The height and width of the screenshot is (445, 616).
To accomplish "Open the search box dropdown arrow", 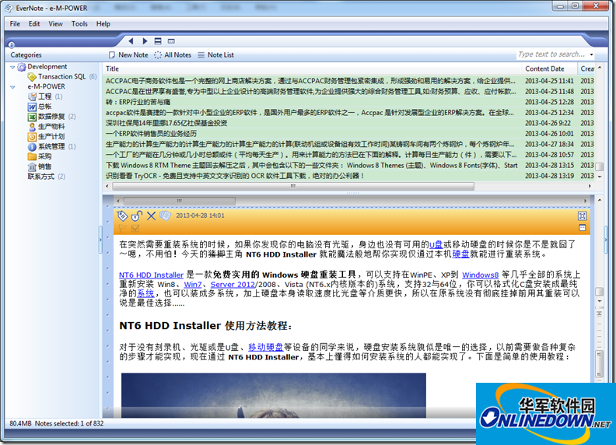I will pos(591,54).
